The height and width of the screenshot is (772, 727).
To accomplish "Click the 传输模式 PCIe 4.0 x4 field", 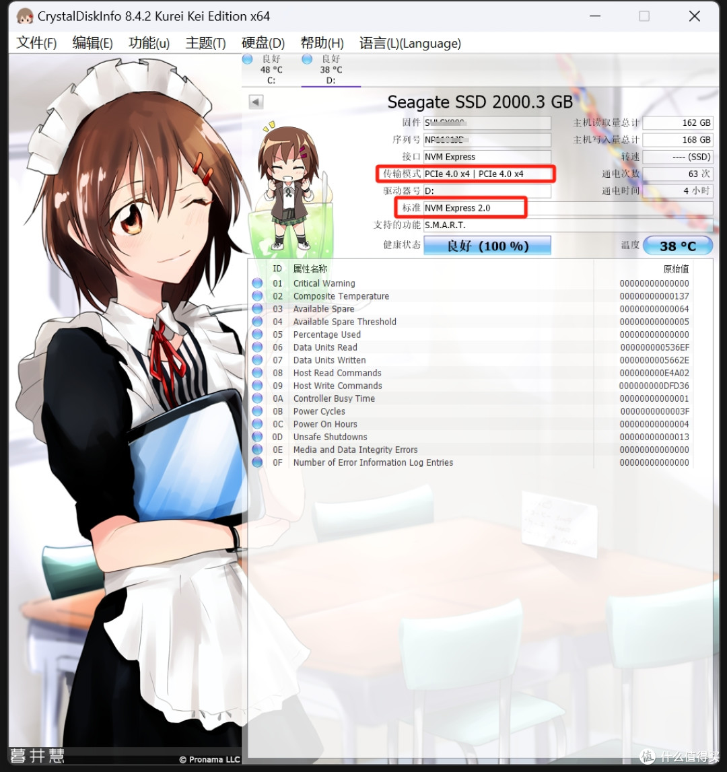I will coord(487,174).
